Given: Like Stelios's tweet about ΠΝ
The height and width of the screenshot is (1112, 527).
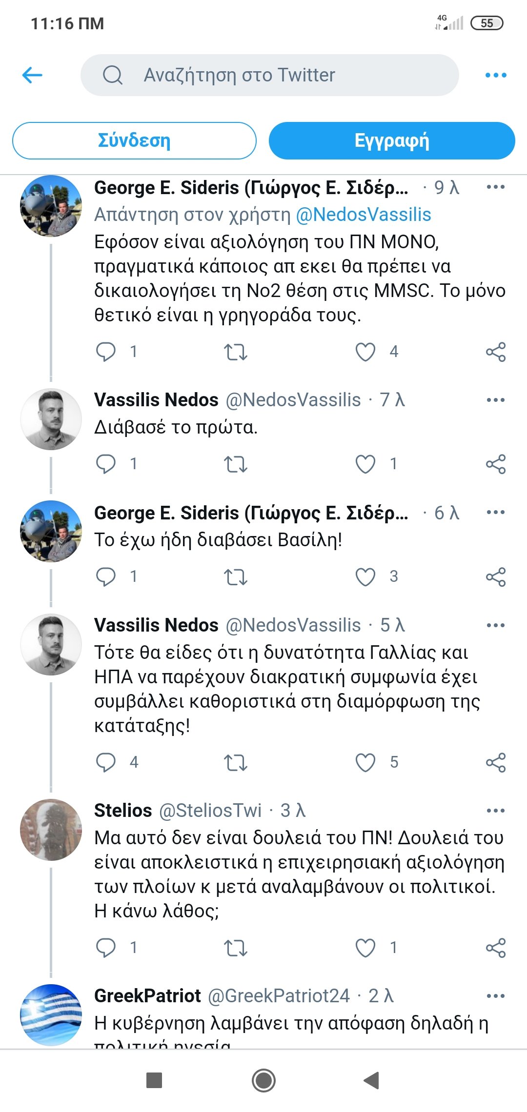Looking at the screenshot, I should (365, 948).
